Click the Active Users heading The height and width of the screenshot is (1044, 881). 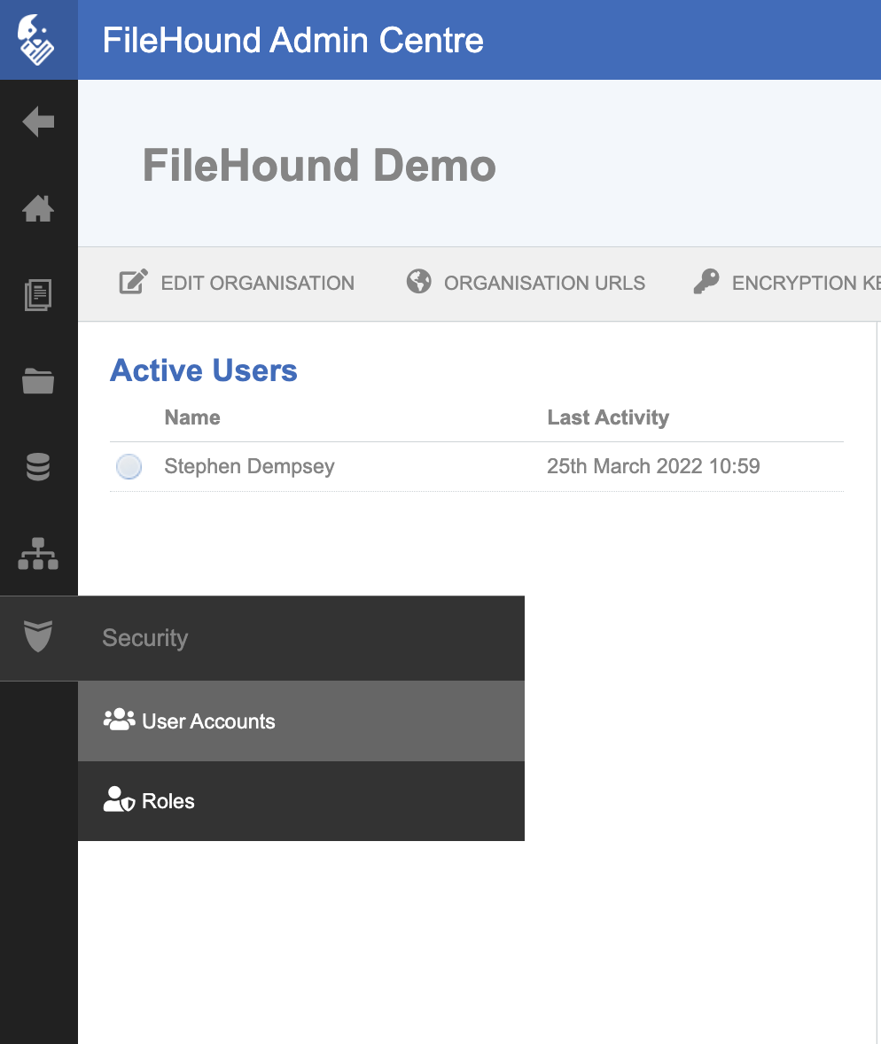click(x=204, y=370)
